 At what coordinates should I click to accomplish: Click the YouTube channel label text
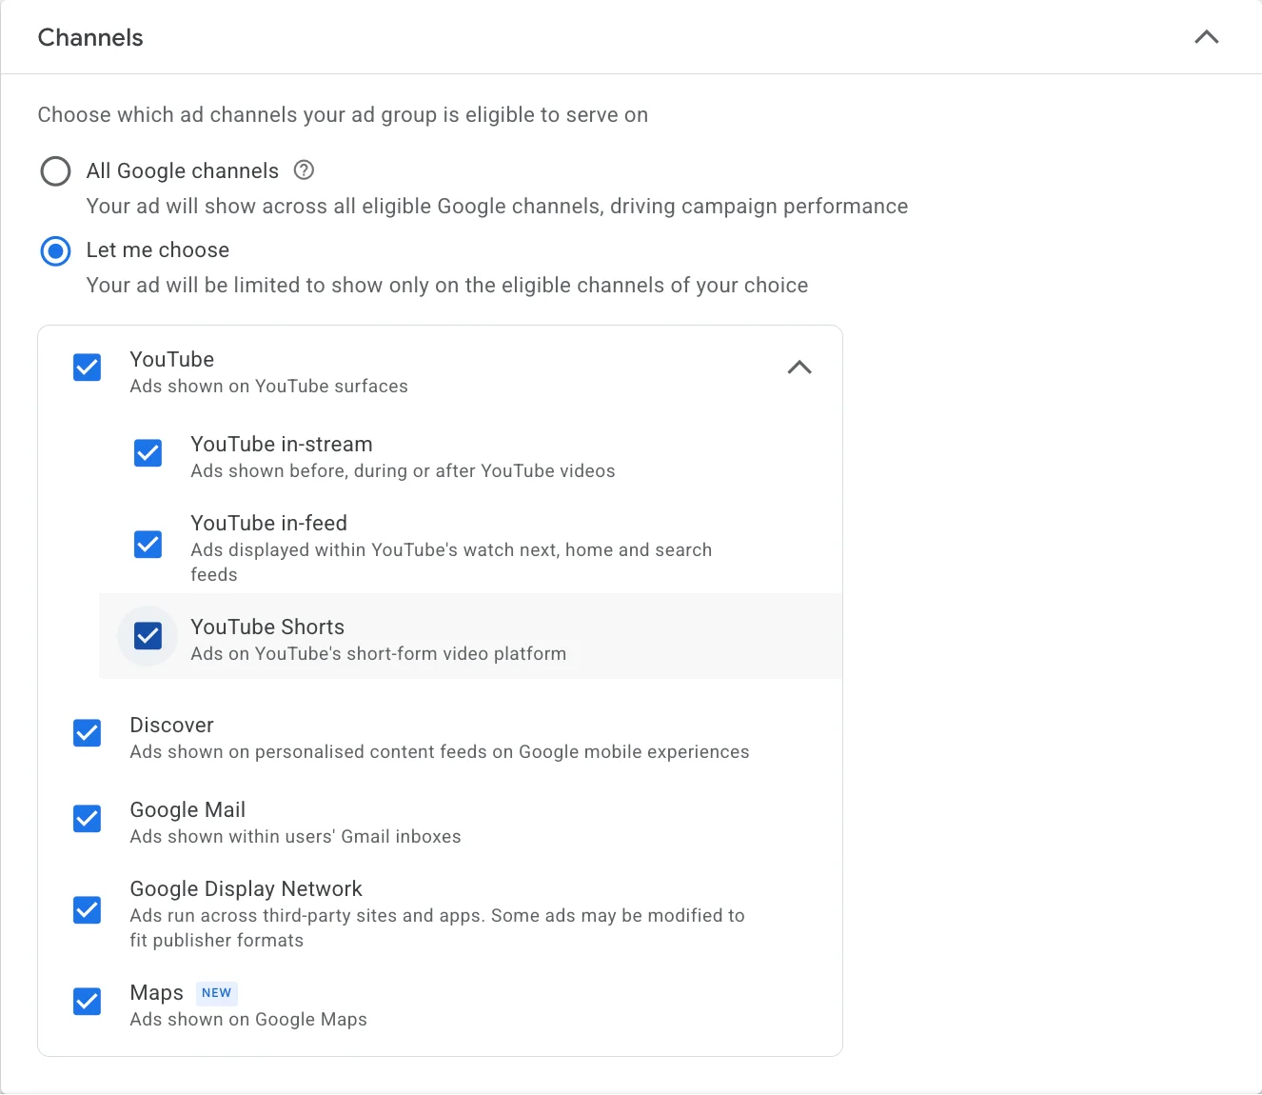(172, 360)
